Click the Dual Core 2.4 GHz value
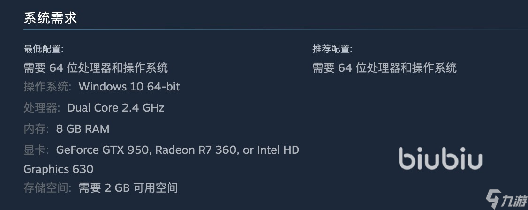The height and width of the screenshot is (210, 528). (116, 108)
